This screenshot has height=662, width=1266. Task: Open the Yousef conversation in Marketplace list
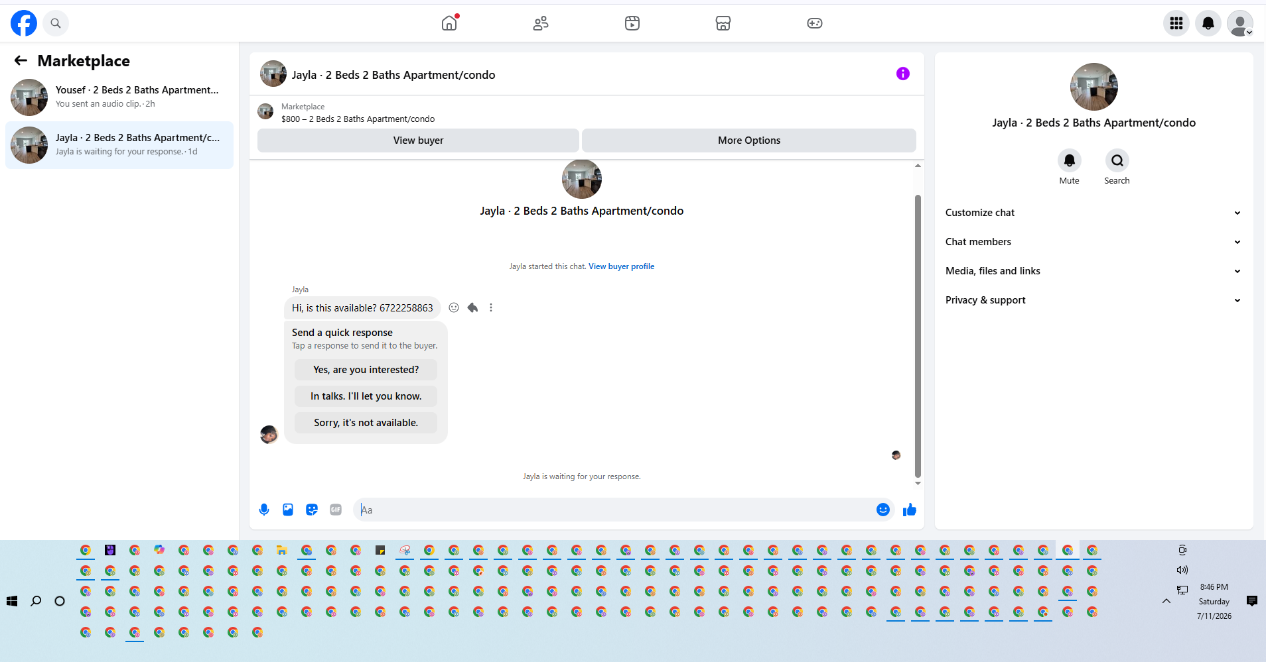coord(119,97)
